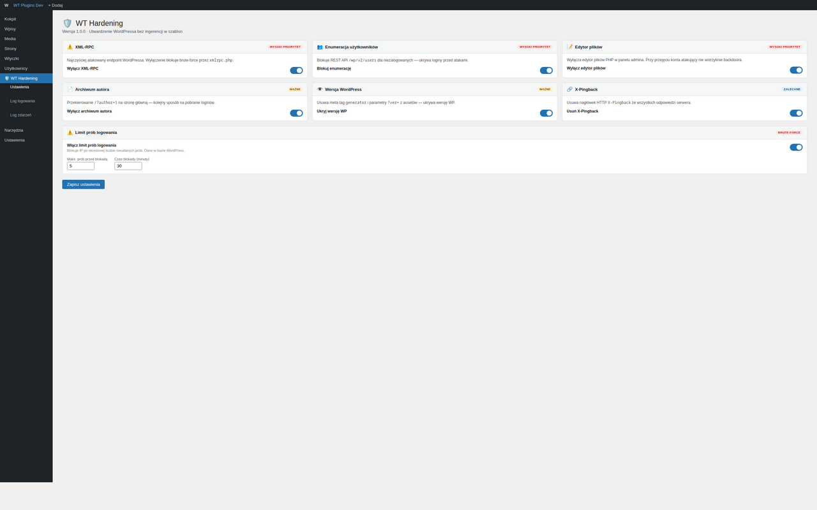This screenshot has width=817, height=510.
Task: Click the Maks. prób przed blokadą field
Action: (x=80, y=166)
